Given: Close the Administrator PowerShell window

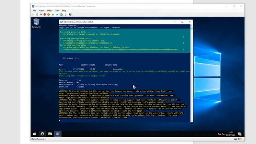Looking at the screenshot, I should point(189,22).
